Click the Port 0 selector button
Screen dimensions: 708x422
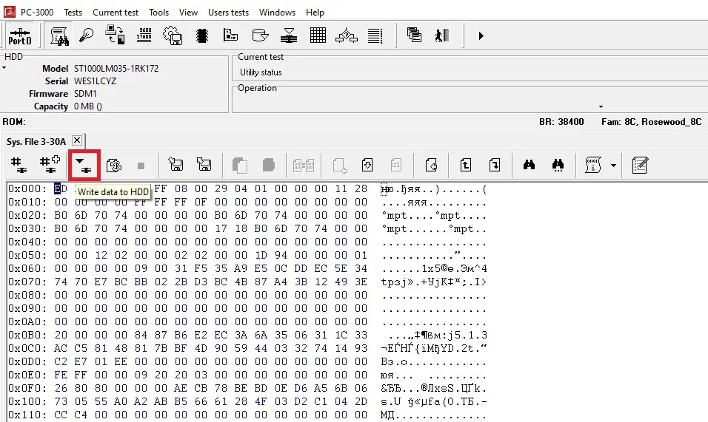[20, 35]
